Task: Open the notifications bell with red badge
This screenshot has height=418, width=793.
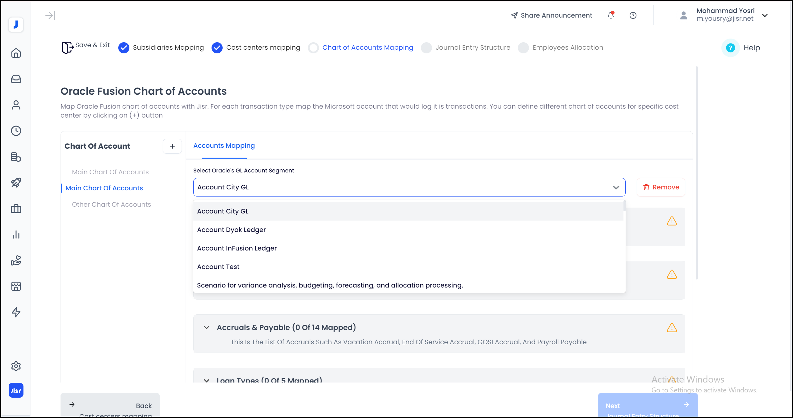Action: click(611, 15)
